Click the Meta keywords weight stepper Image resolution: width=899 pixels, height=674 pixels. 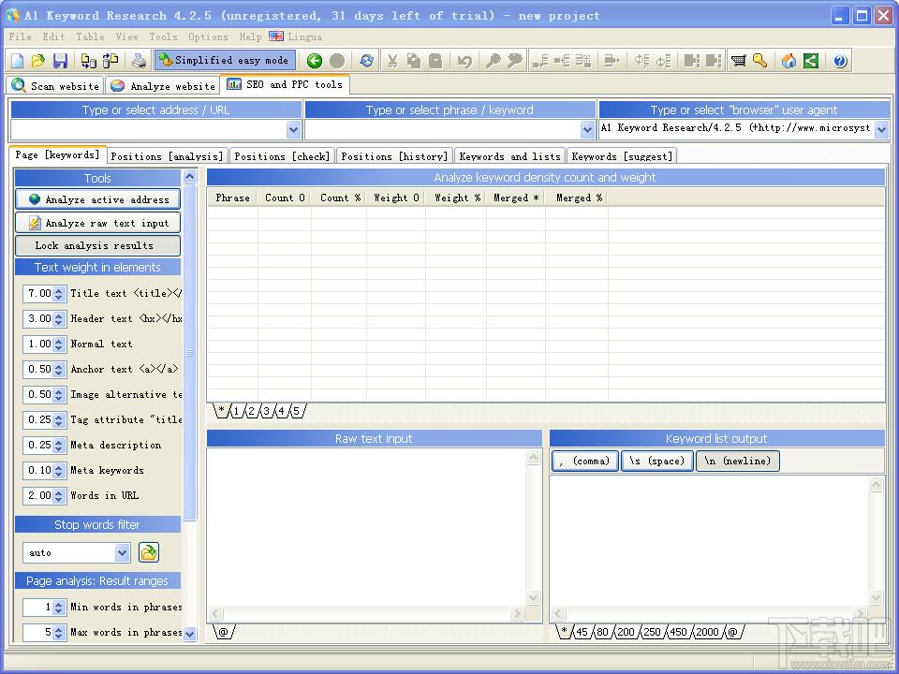(58, 470)
